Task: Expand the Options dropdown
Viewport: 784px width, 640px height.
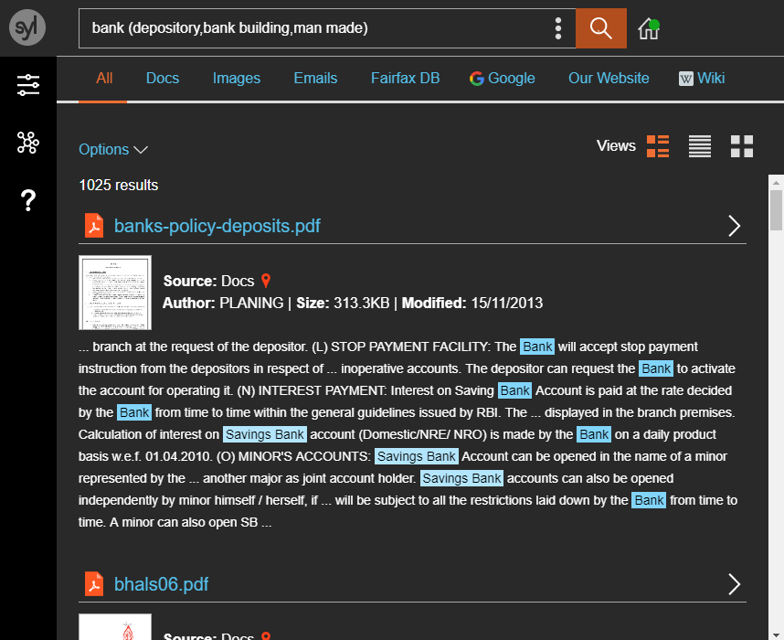Action: pyautogui.click(x=113, y=150)
